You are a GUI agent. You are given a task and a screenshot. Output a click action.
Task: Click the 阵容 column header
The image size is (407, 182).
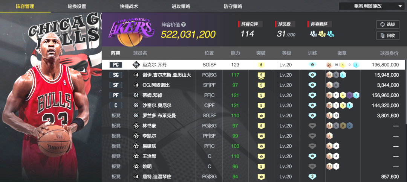point(116,53)
